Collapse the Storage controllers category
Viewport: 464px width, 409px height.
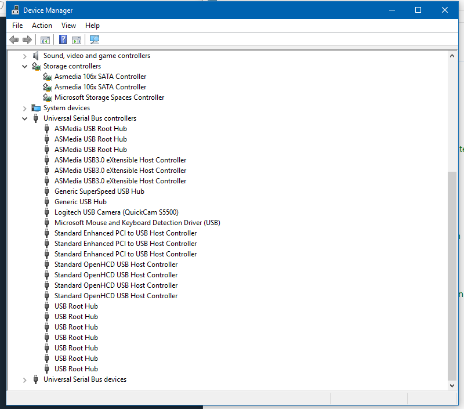click(25, 66)
